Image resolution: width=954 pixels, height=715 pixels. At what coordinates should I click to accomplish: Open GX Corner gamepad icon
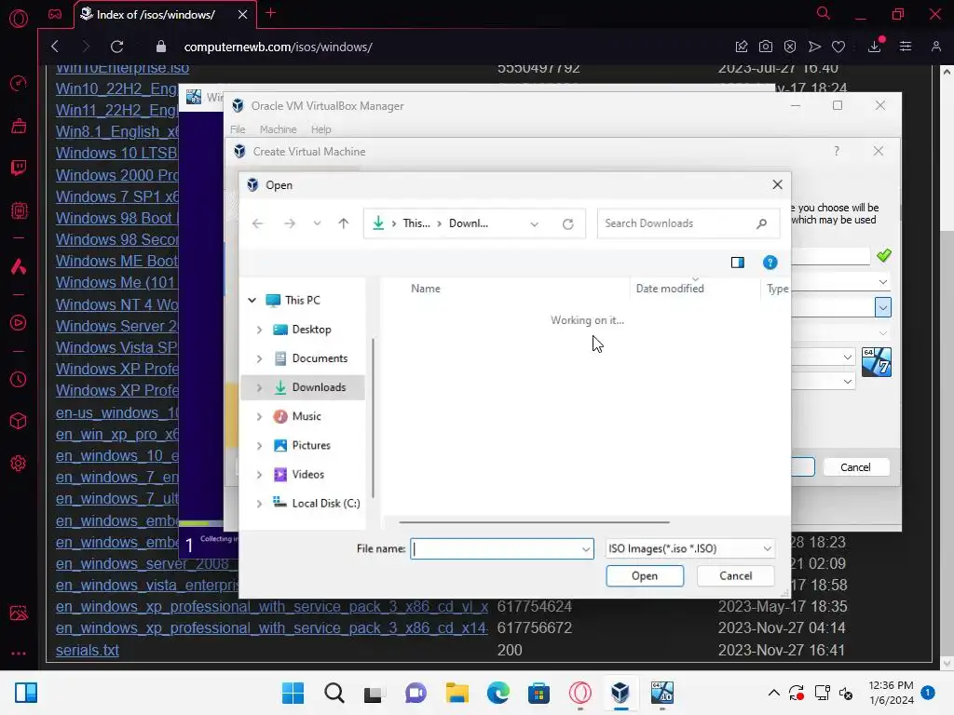coord(55,14)
